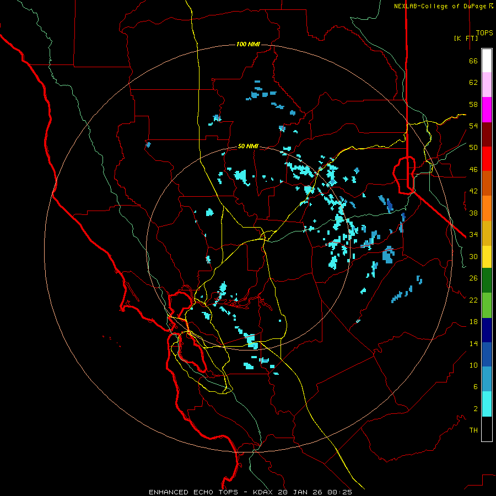Click the legend value '38'

point(473,213)
